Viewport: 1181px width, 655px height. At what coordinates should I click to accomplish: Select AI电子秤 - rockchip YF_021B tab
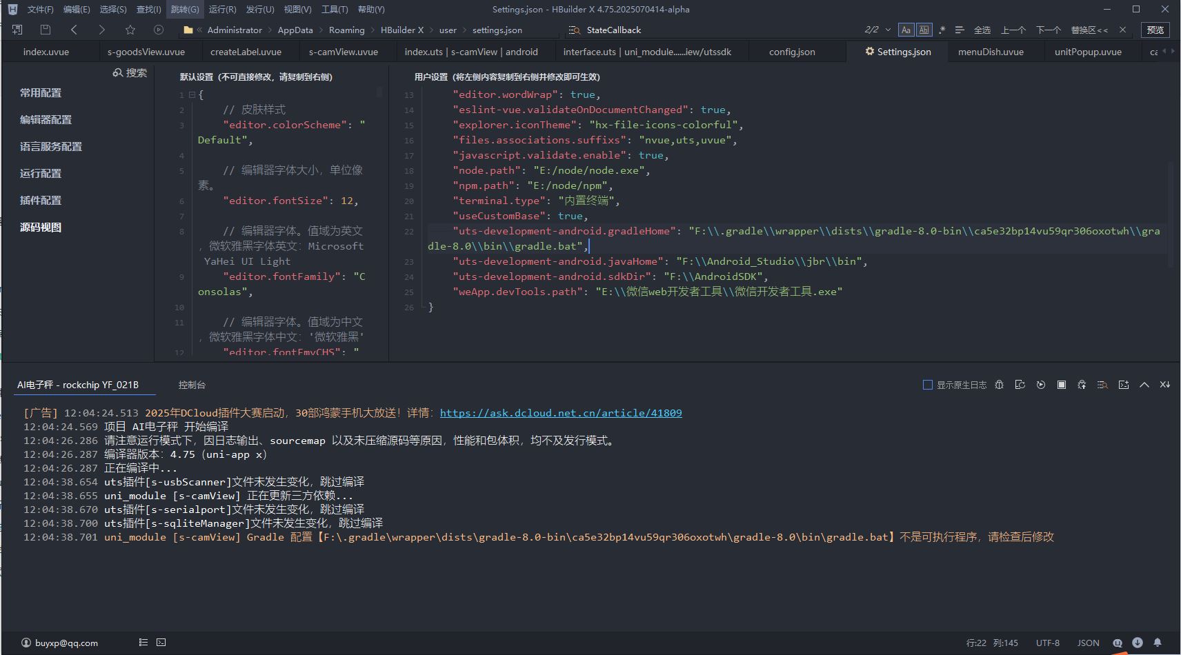pyautogui.click(x=78, y=385)
